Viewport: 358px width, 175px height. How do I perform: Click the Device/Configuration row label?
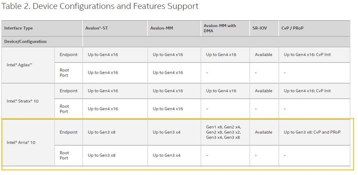click(x=25, y=42)
